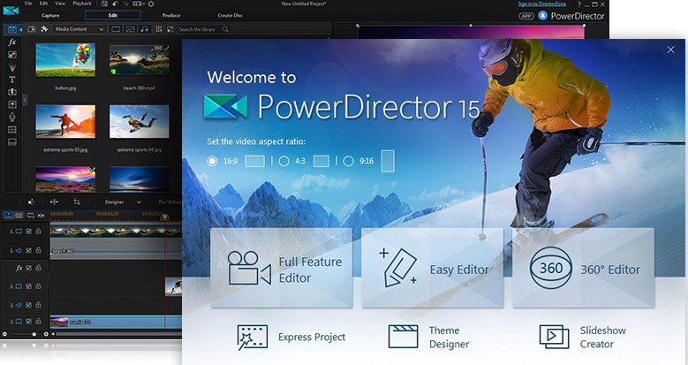This screenshot has width=688, height=365.
Task: Switch to timeline view icon
Action: (x=8, y=216)
